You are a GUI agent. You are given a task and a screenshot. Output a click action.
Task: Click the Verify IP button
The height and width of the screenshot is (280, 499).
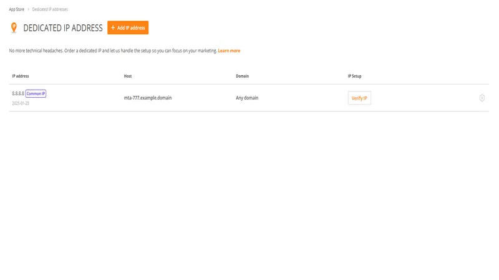[x=359, y=98]
